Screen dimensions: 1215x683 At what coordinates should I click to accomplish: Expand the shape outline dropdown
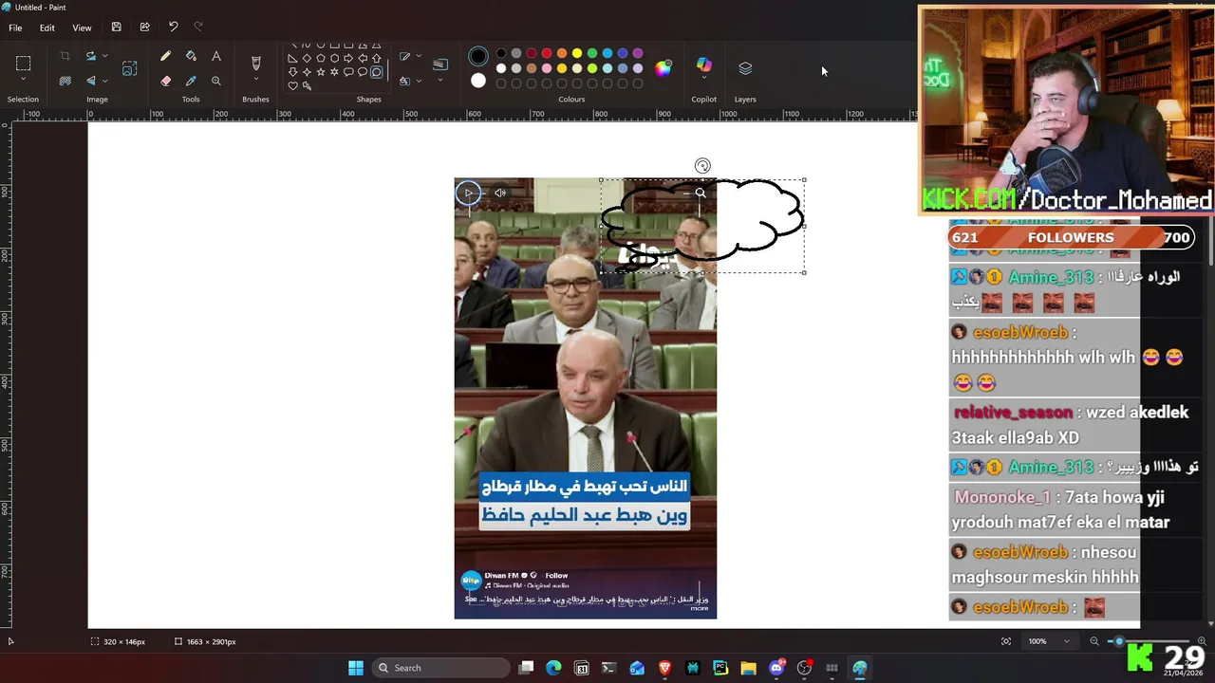pyautogui.click(x=419, y=56)
